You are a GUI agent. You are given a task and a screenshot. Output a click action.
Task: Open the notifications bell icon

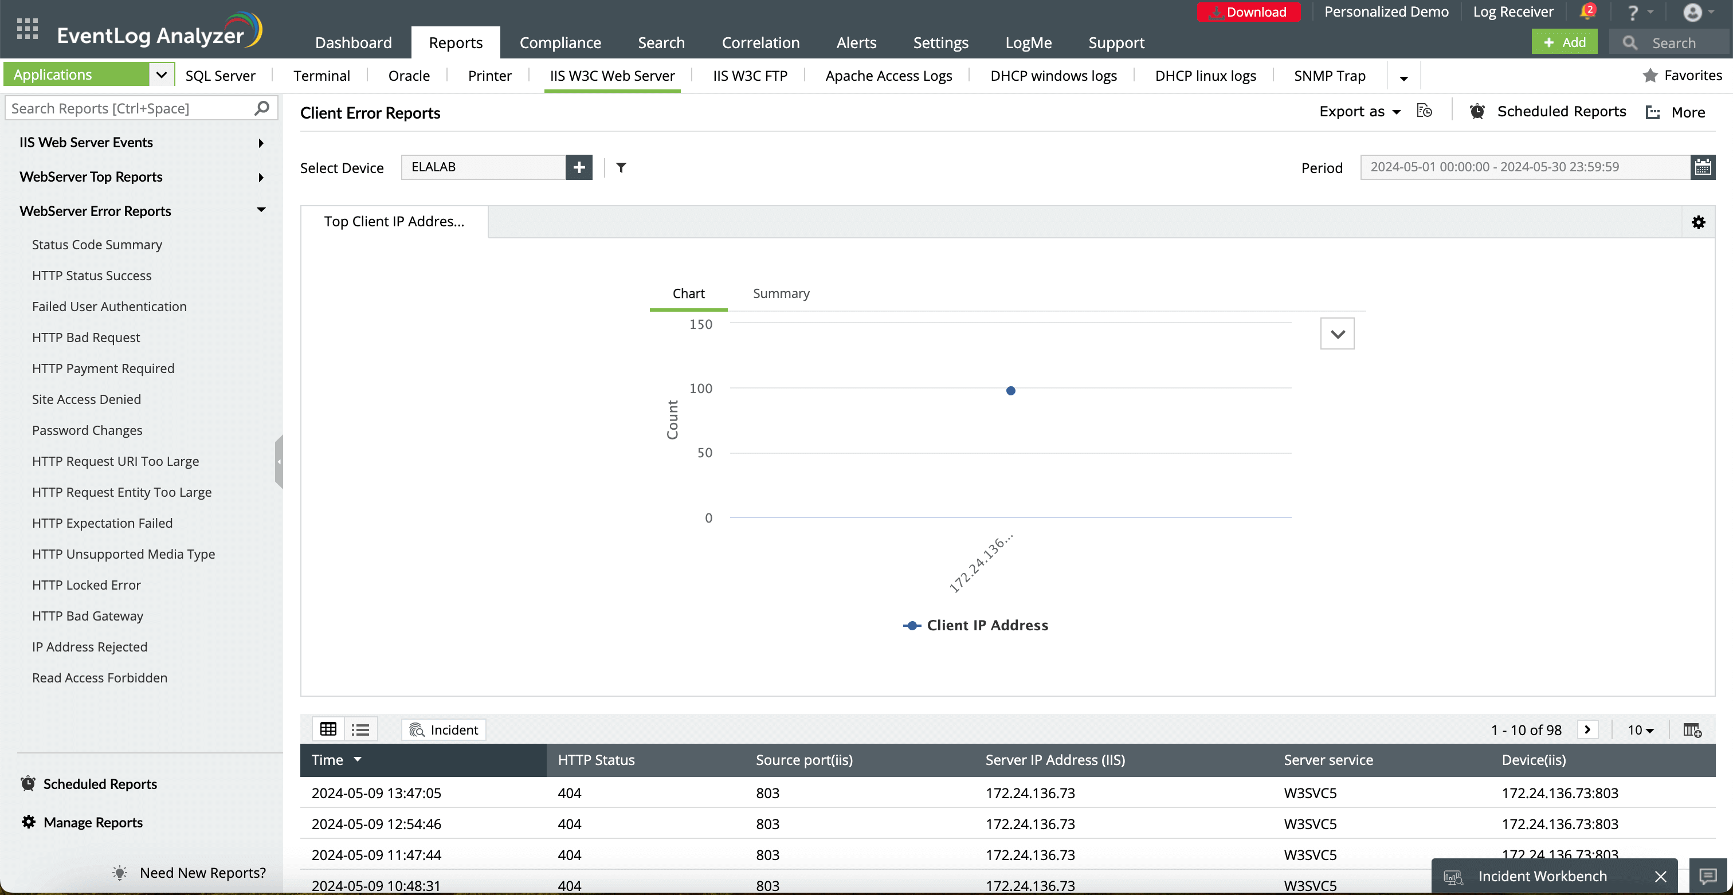(x=1587, y=12)
